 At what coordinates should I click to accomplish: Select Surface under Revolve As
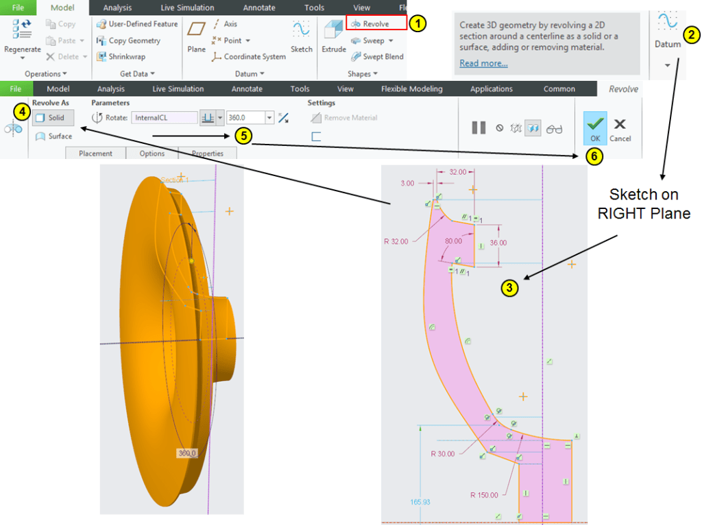point(53,136)
